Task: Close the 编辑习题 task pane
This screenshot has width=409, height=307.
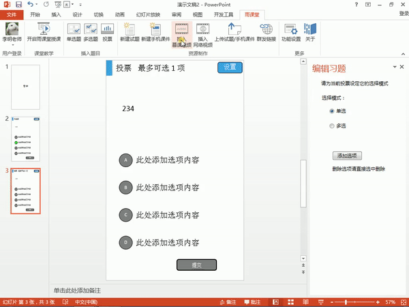Action: 402,67
